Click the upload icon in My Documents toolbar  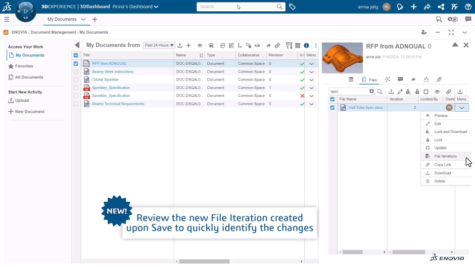180,45
